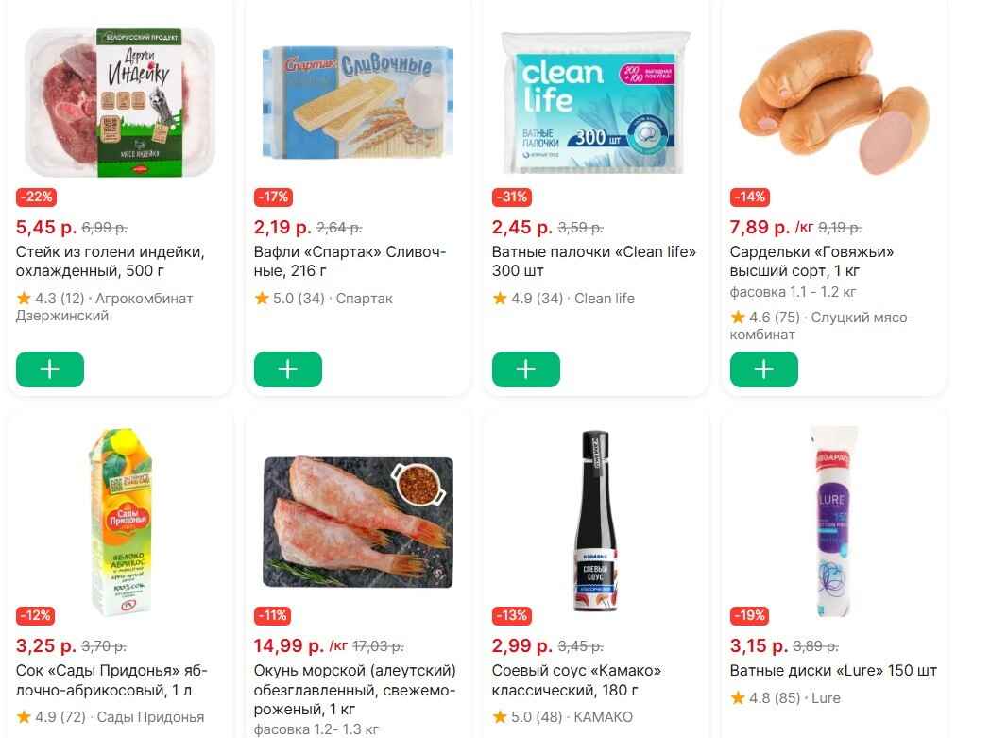The height and width of the screenshot is (738, 990).
Task: View the Камако soy sauce bottle image
Action: 594,522
